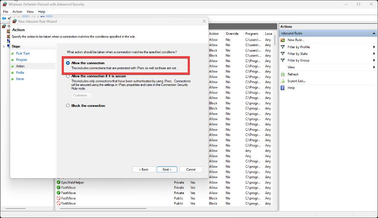Screen dimensions: 378x218
Task: Click the Help icon in Actions pane
Action: [x=283, y=88]
